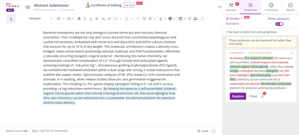
Task: Turn off the Show revisions switch
Action: [x=279, y=24]
